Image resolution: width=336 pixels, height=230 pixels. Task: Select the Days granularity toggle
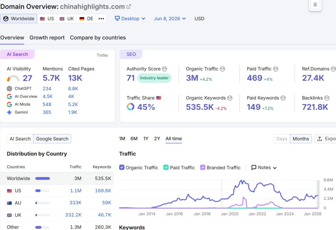[x=282, y=139]
